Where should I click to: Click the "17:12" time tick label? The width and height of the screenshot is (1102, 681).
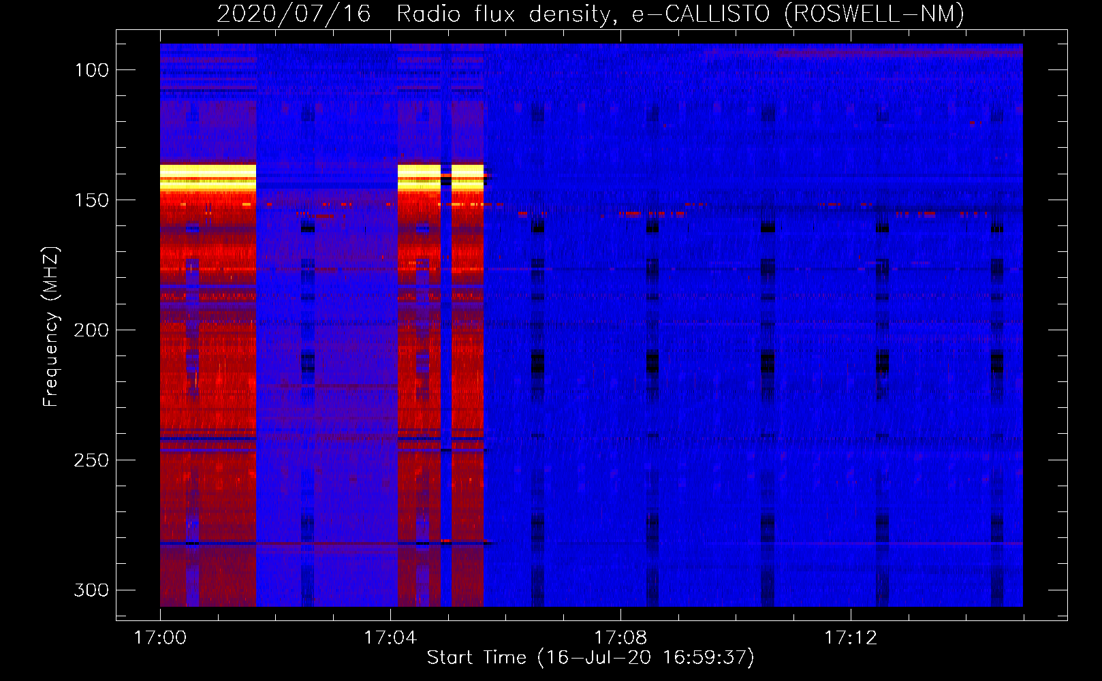pos(851,638)
